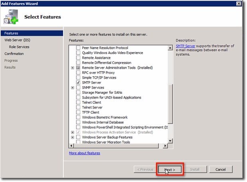Expand Windows Process Activation Service node
Screen dimensions: 247x182
pyautogui.click(x=73, y=132)
